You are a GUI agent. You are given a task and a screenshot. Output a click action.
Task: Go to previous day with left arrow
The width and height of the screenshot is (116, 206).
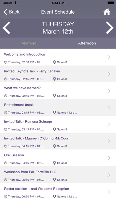tap(6, 28)
